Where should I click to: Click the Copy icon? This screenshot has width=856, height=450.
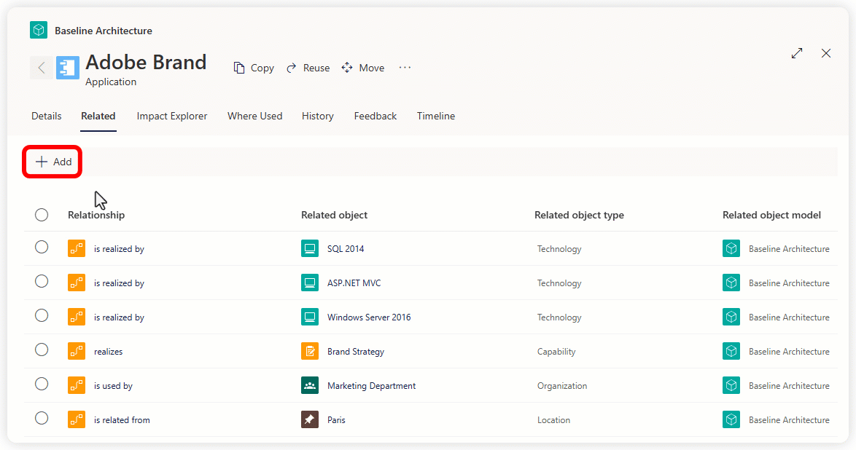238,68
